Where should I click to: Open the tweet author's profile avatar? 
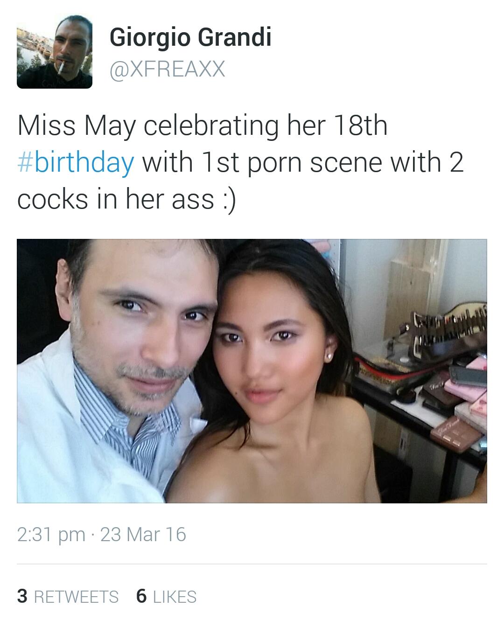pyautogui.click(x=55, y=52)
